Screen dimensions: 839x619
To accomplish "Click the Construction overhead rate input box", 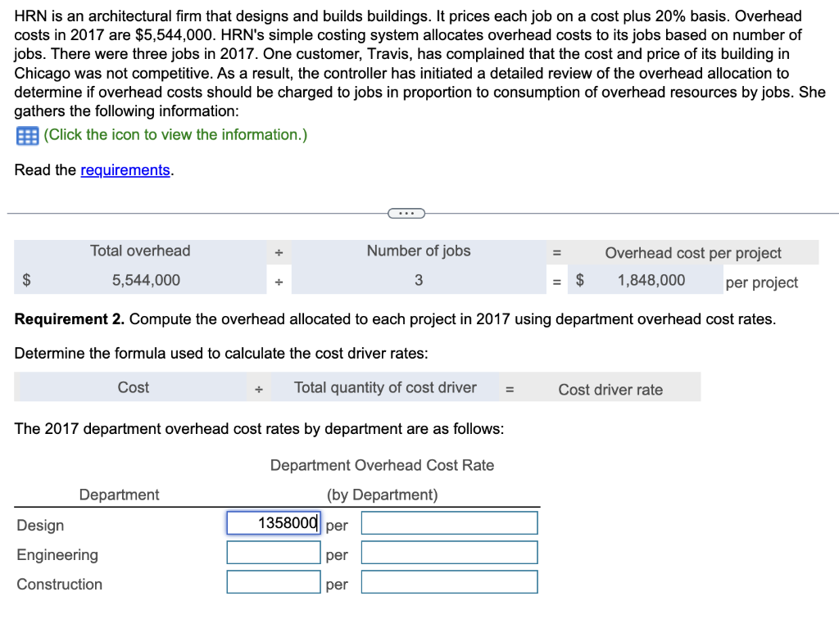I will [x=273, y=581].
